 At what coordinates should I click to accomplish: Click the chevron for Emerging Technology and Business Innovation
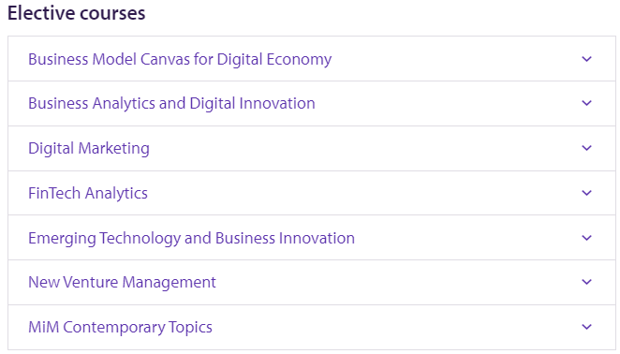point(587,238)
